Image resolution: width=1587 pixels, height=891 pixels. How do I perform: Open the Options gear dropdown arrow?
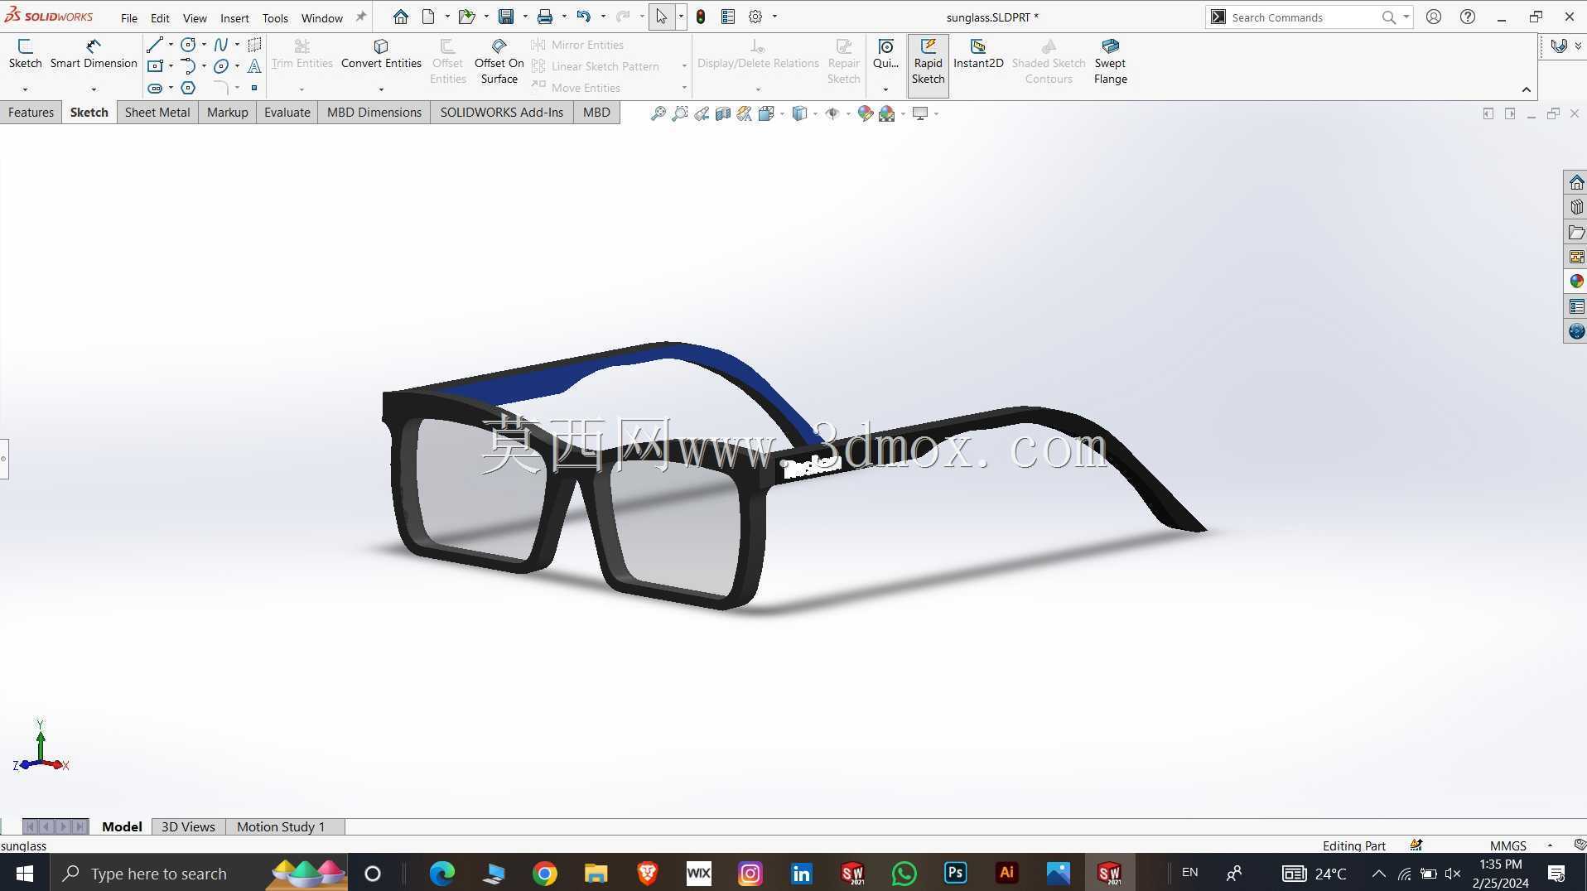pos(774,17)
